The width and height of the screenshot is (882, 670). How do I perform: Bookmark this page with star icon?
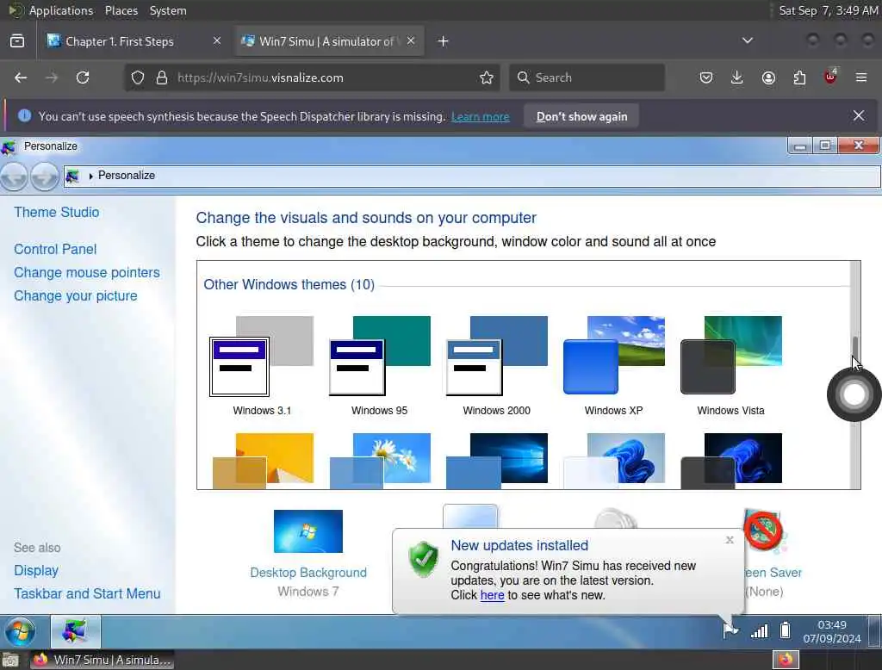pos(487,78)
